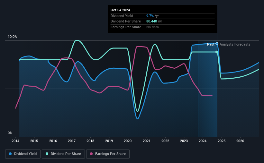Click the 2014 x-axis label
The width and height of the screenshot is (264, 163).
click(15, 141)
